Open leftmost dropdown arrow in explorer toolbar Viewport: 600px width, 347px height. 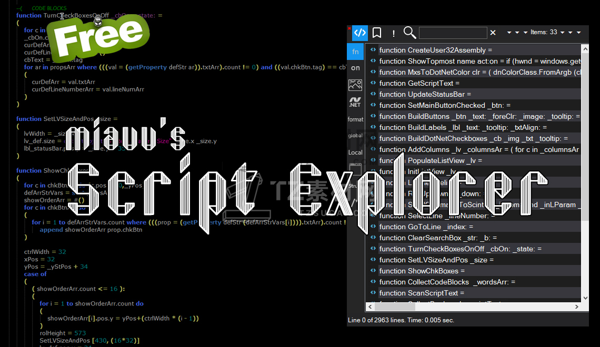509,33
